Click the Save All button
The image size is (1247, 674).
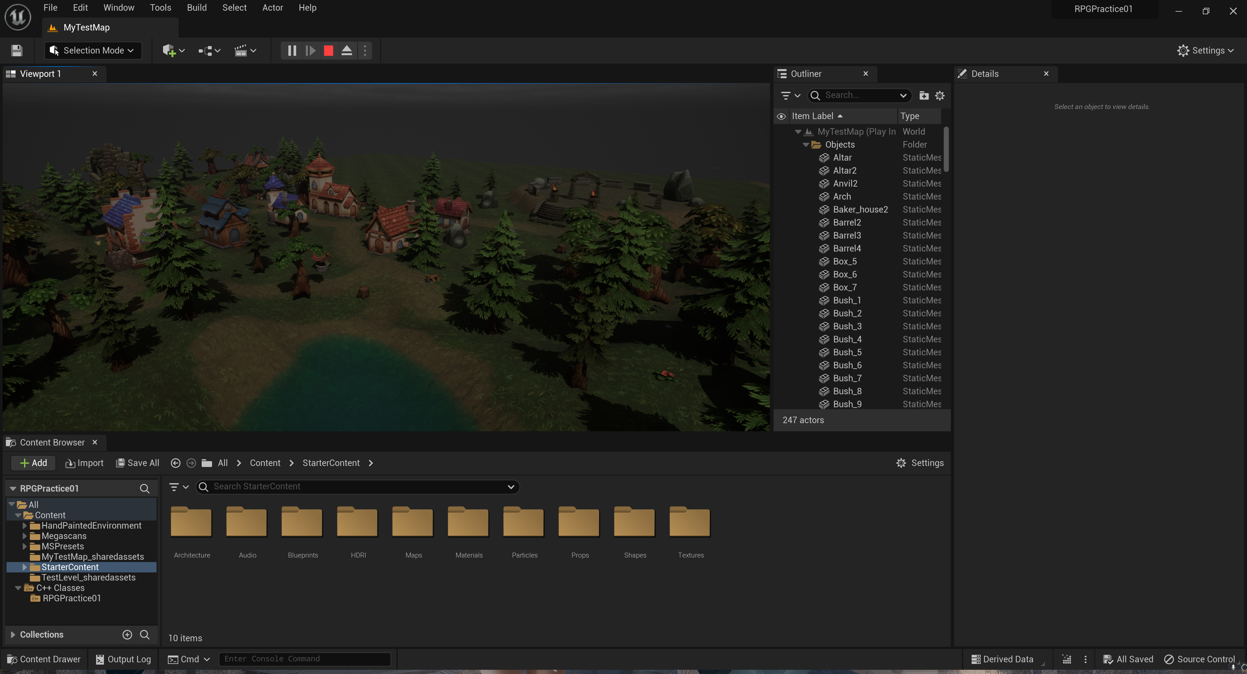(x=137, y=463)
